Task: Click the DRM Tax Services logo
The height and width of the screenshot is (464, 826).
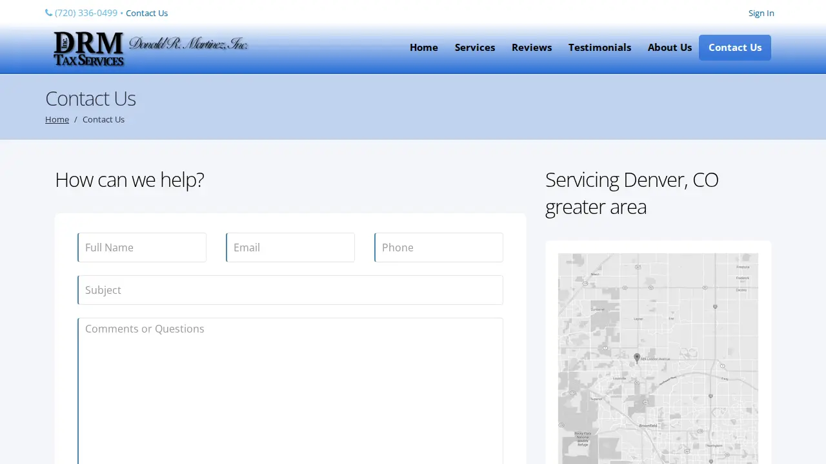Action: (150, 49)
